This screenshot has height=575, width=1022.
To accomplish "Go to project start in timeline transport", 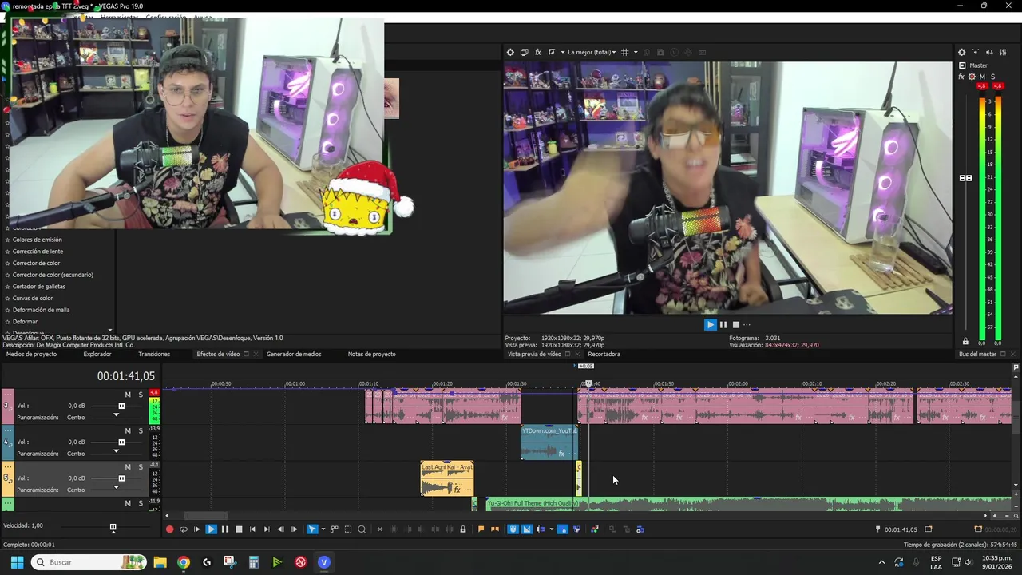I will 252,529.
